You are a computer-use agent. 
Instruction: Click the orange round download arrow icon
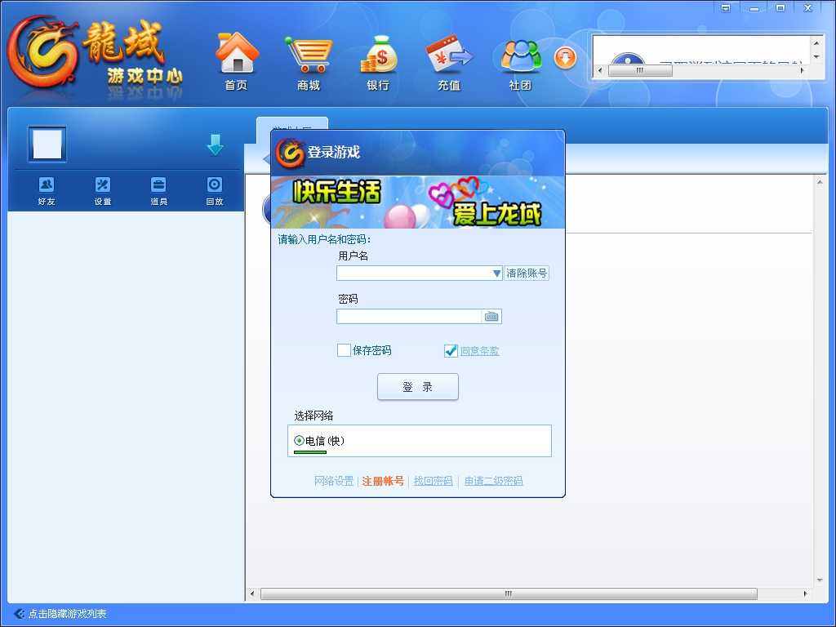coord(565,58)
